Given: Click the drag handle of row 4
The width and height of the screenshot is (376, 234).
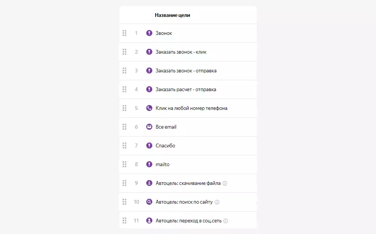Looking at the screenshot, I should [x=124, y=89].
